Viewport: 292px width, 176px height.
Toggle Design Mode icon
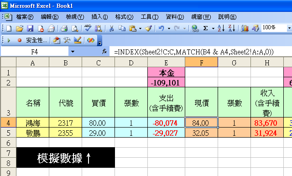78,40
